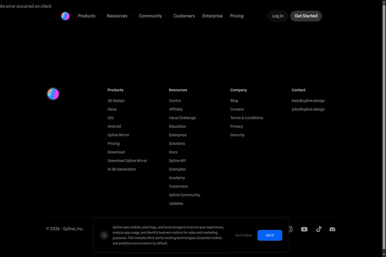Viewport: 386px width, 257px height.
Task: Open the Education footer link
Action: [177, 126]
